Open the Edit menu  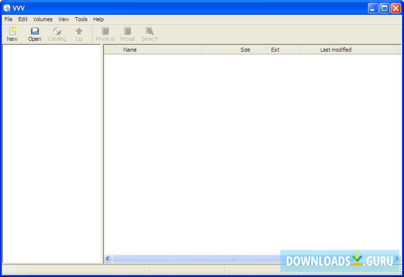tap(23, 19)
